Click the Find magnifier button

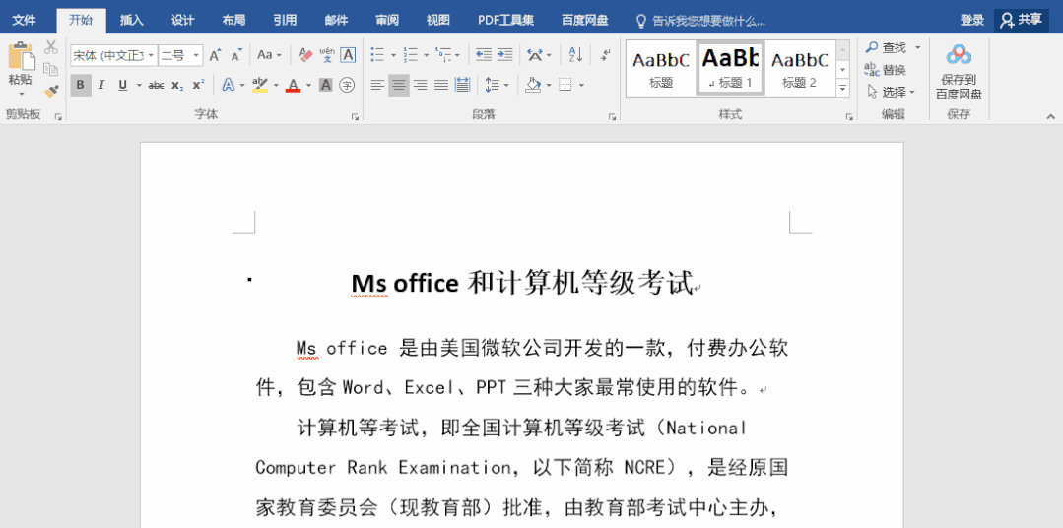point(887,47)
